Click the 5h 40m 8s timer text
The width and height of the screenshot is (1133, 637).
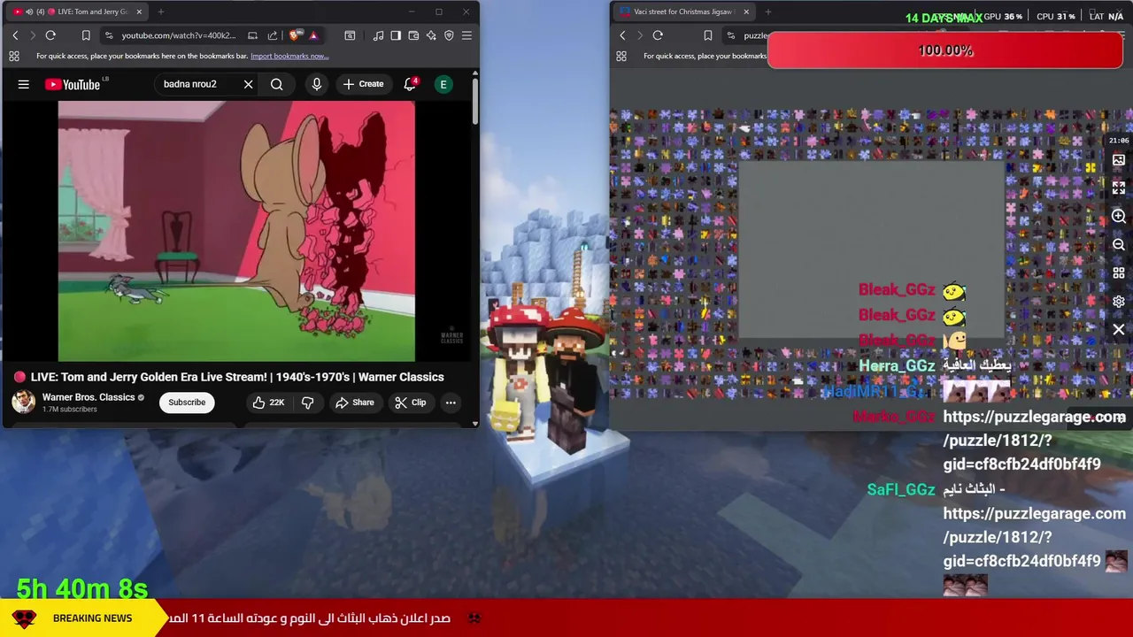pos(82,588)
